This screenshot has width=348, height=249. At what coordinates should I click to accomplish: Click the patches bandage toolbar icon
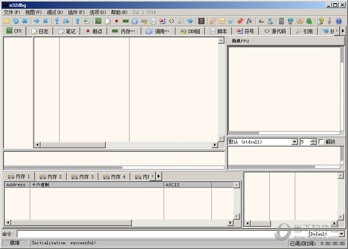point(213,21)
